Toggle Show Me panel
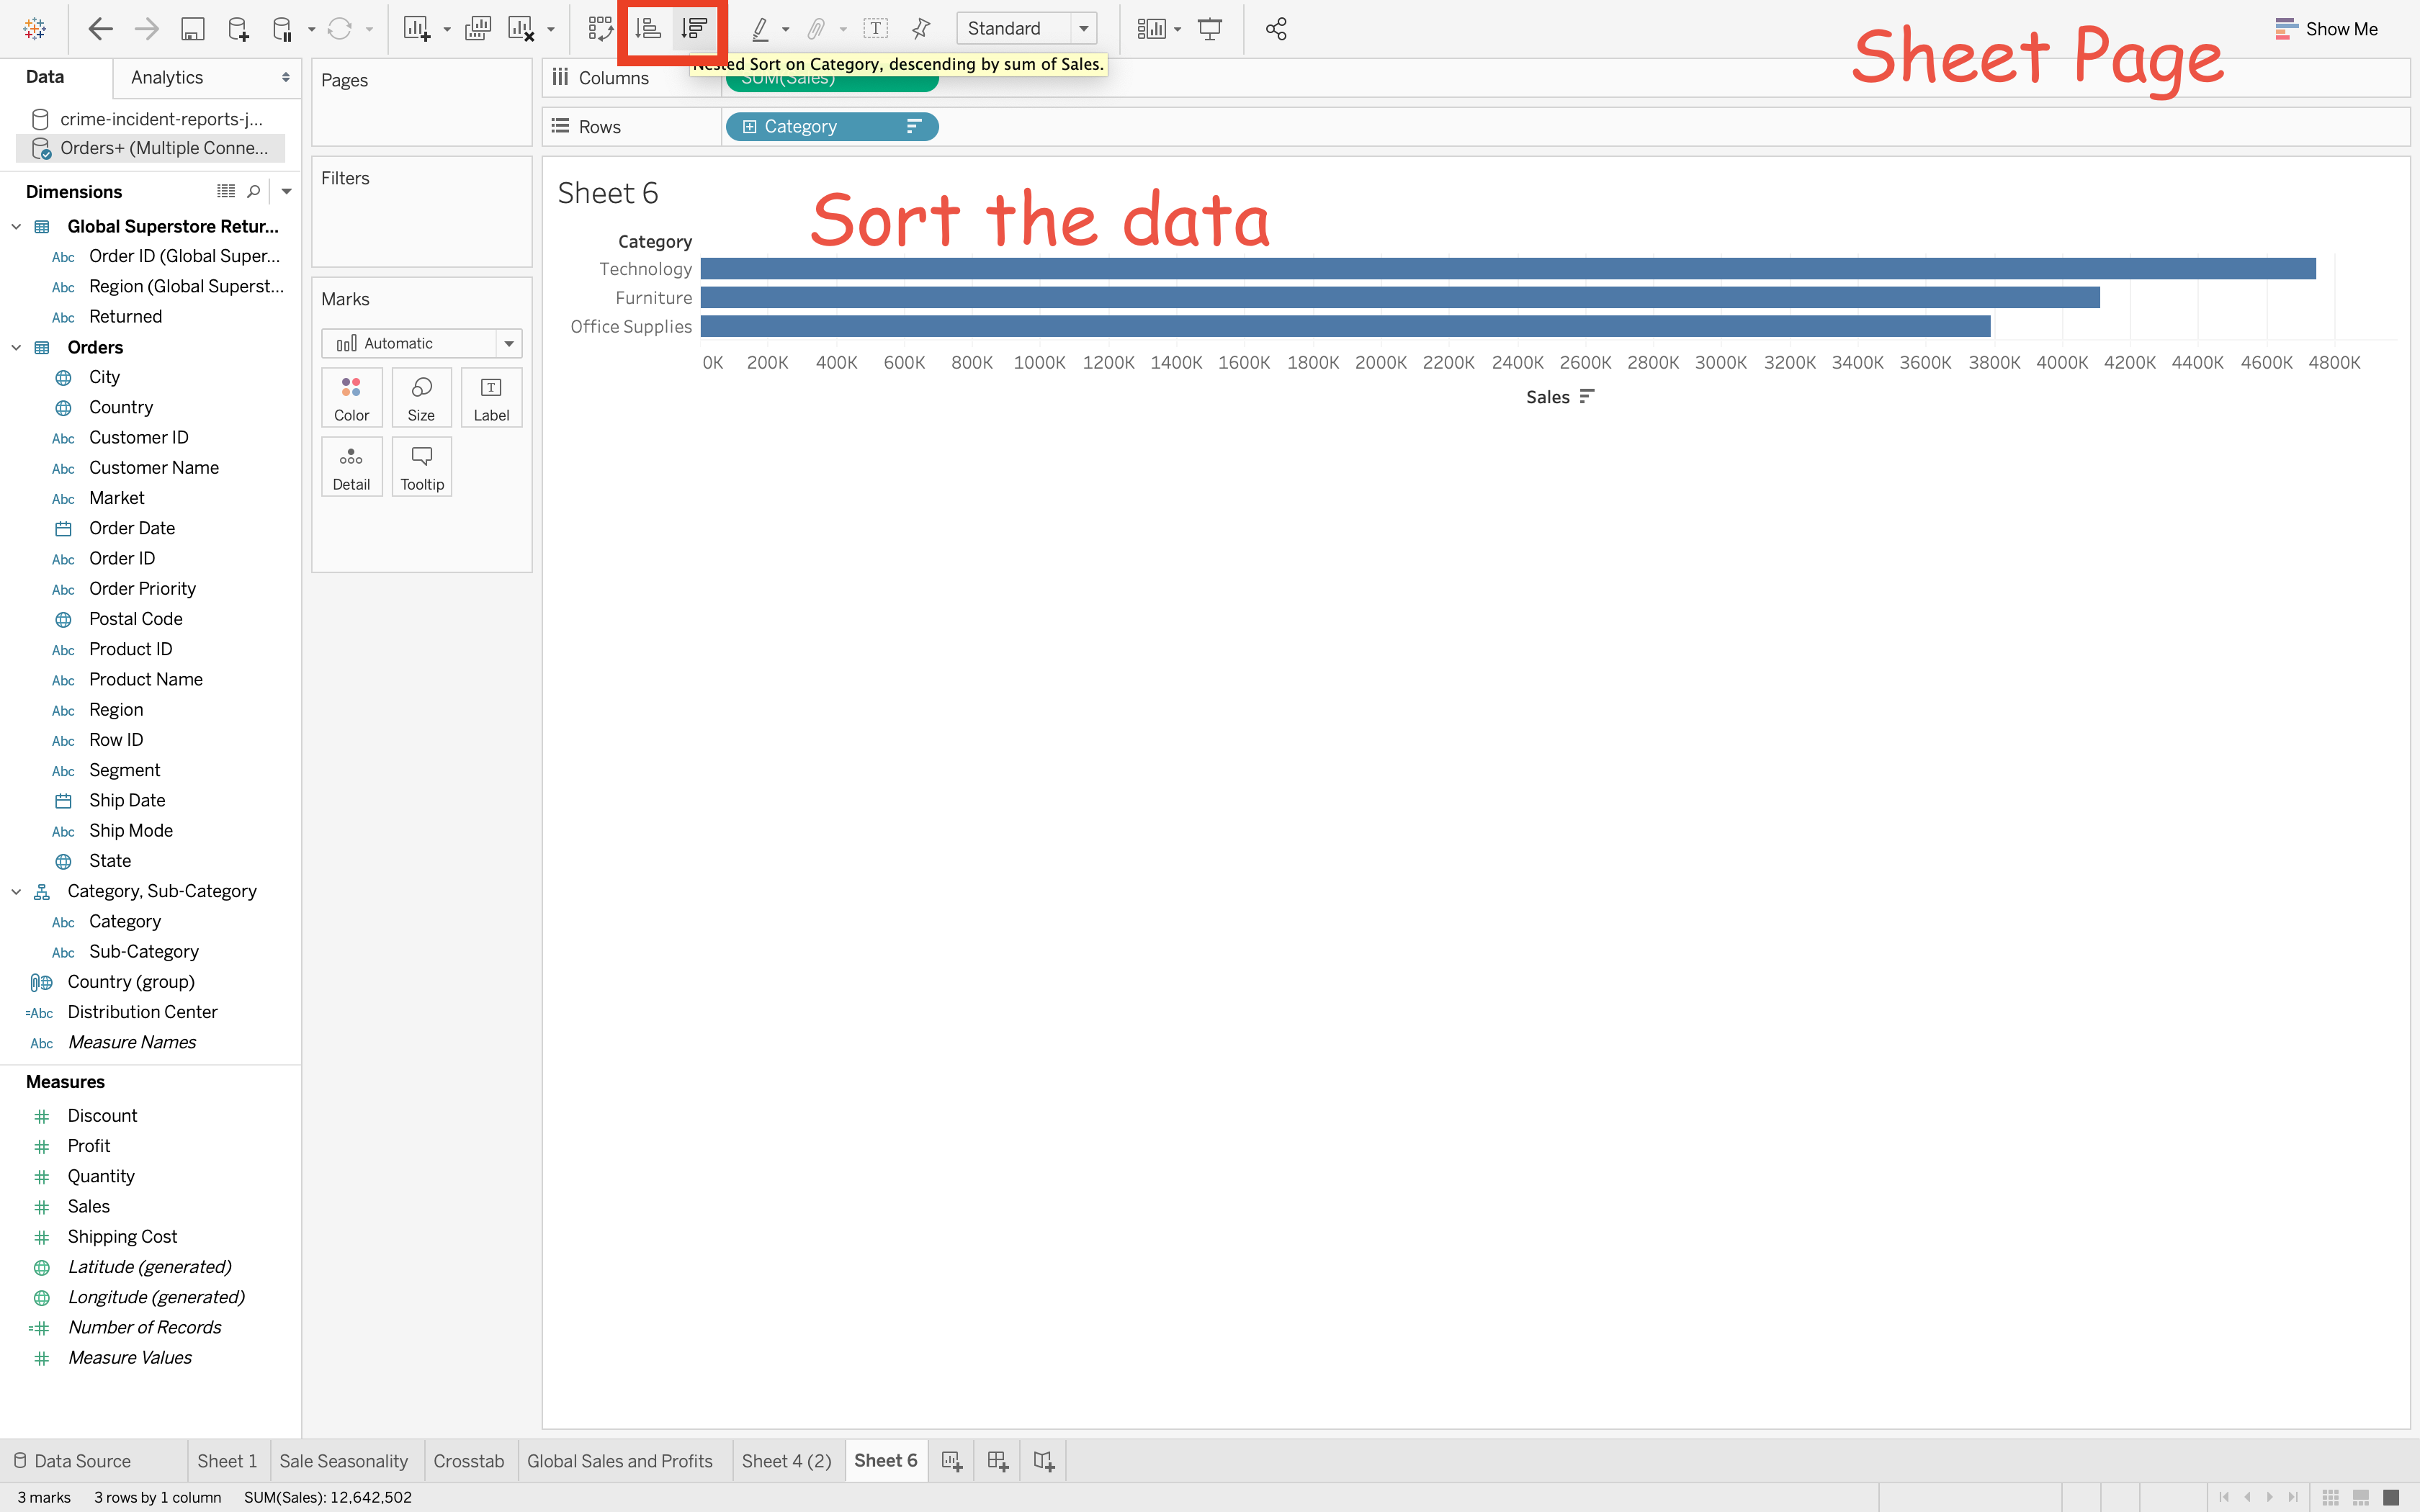This screenshot has height=1512, width=2420. (x=2326, y=29)
